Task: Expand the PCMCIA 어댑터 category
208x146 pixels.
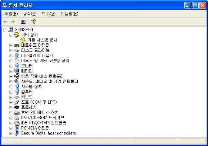Action: pyautogui.click(x=11, y=128)
